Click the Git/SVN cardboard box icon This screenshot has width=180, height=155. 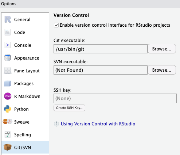coord(8,147)
